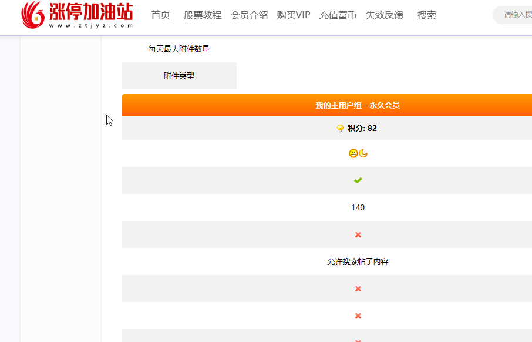Click the 允许搜索帖子内容 text
532x342 pixels.
pos(358,261)
